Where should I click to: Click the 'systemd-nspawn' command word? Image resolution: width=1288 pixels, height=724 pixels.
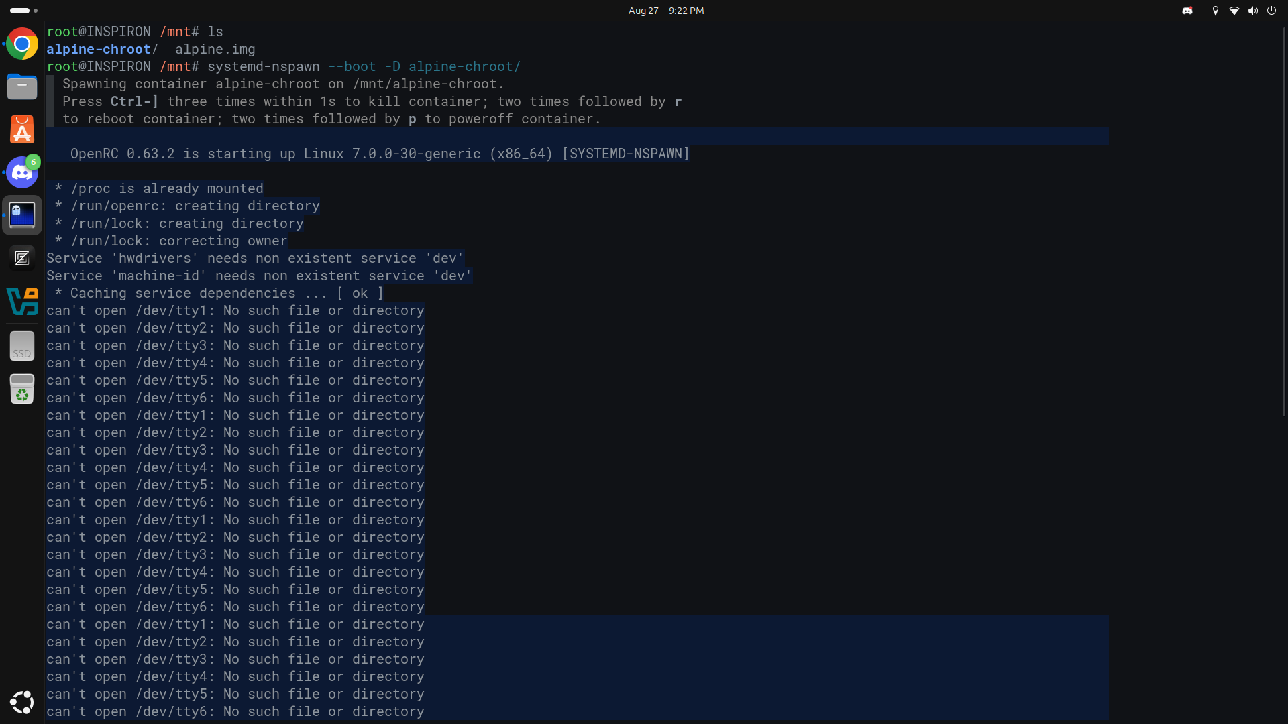pyautogui.click(x=264, y=66)
